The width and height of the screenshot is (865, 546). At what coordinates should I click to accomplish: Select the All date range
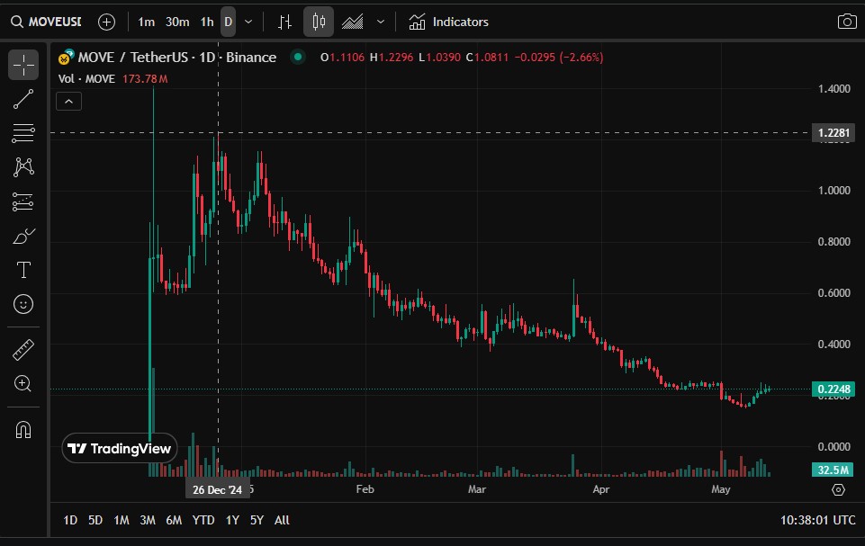[x=282, y=520]
